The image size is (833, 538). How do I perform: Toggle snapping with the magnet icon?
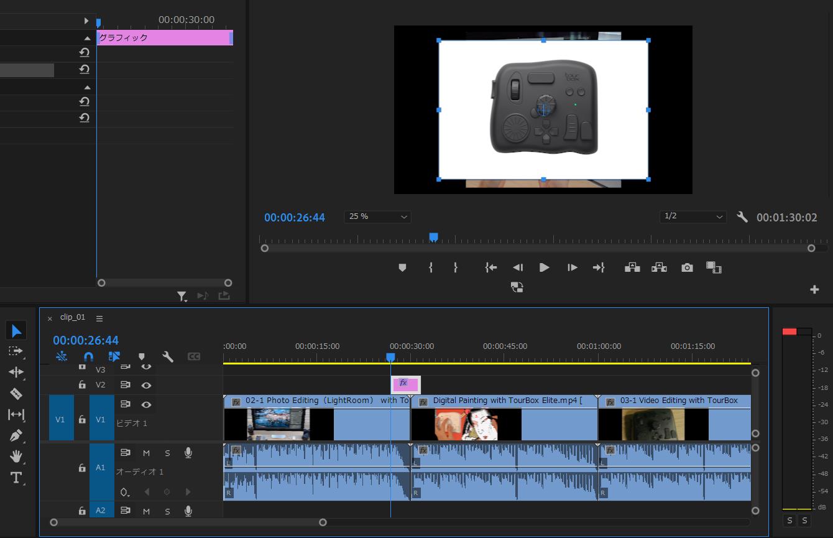point(88,356)
